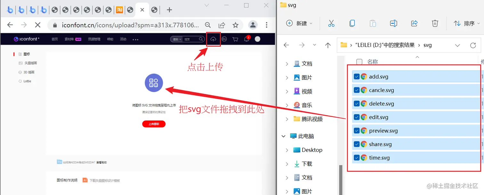Open 帮助 in iconfont navigation
This screenshot has width=484, height=195.
point(110,39)
